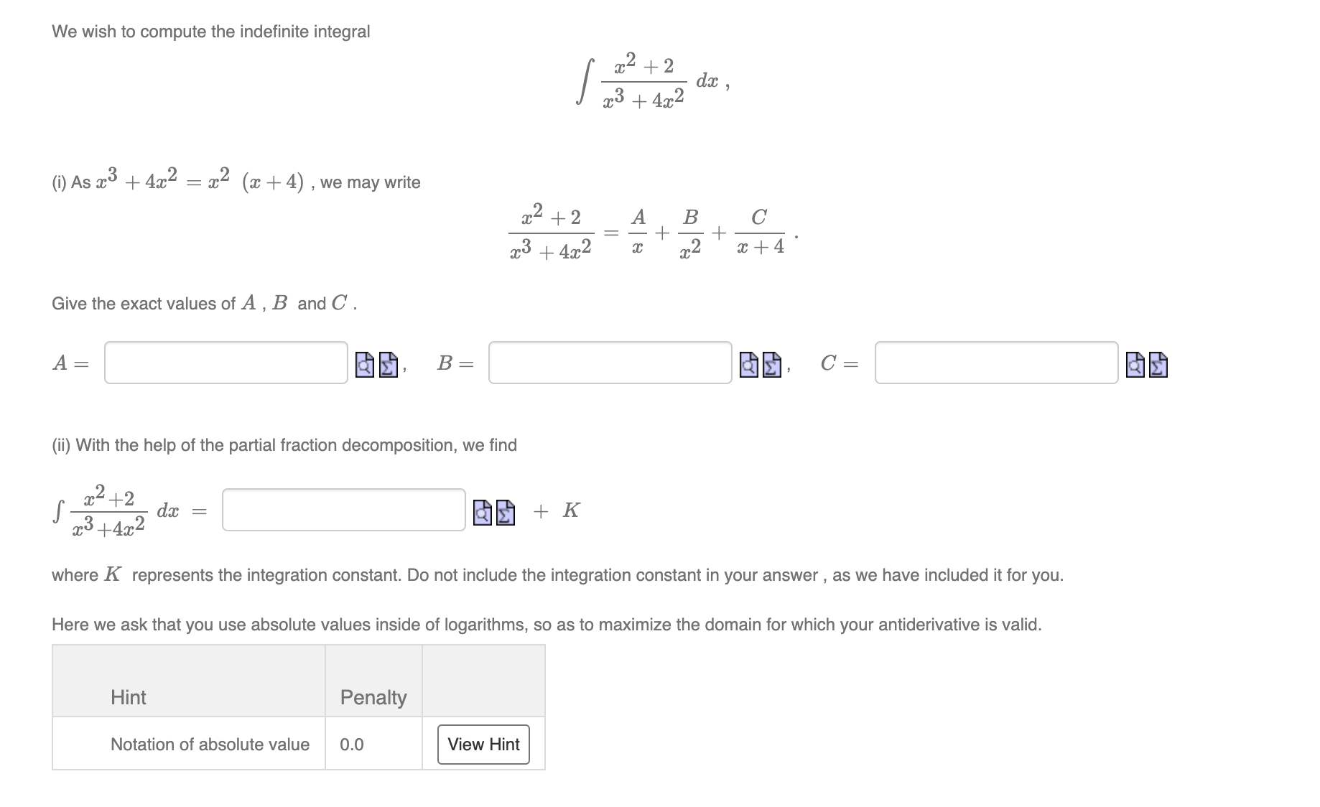Click the integral answer input field
Screen dimensions: 1320x807
pyautogui.click(x=343, y=511)
